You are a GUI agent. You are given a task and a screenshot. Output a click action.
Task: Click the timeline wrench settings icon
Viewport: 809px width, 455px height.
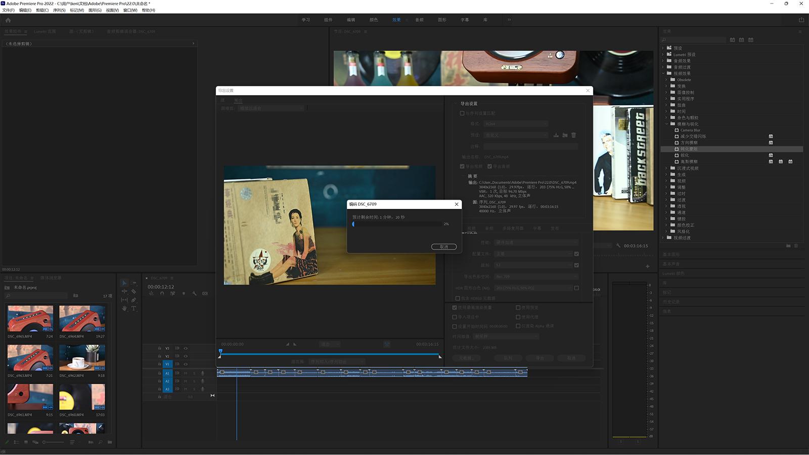coord(194,293)
